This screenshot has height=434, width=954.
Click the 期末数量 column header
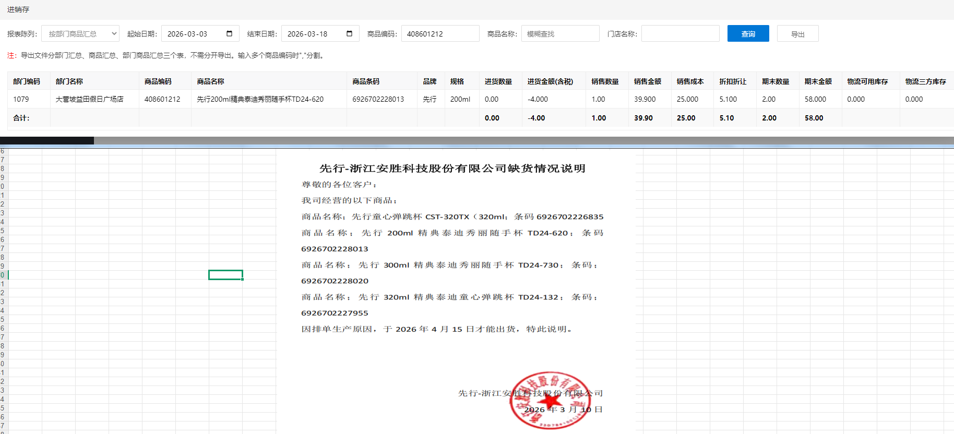pyautogui.click(x=775, y=81)
